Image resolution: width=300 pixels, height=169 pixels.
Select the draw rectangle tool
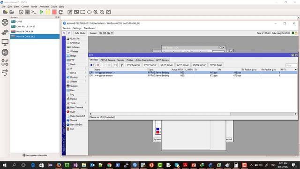click(x=82, y=12)
